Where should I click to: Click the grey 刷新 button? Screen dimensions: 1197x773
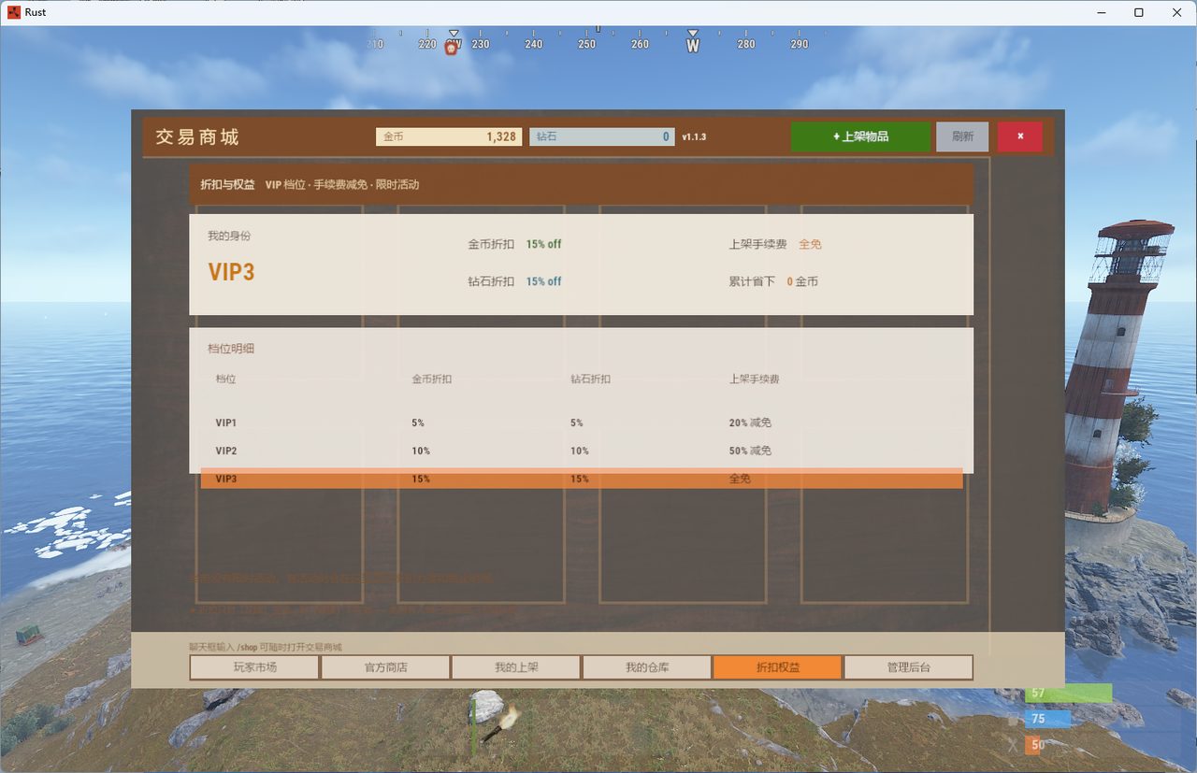point(962,136)
